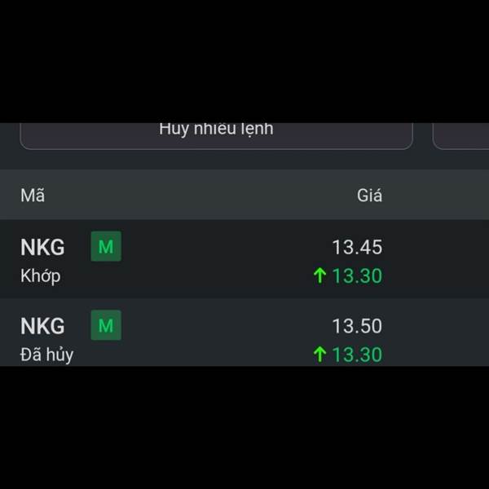Open the NKG symbol in the Đã hủy order
The width and height of the screenshot is (489, 489).
coord(42,326)
